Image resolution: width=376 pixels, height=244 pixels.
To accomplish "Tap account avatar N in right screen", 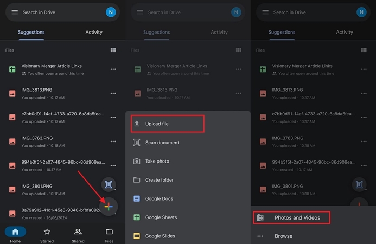I will coord(361,12).
